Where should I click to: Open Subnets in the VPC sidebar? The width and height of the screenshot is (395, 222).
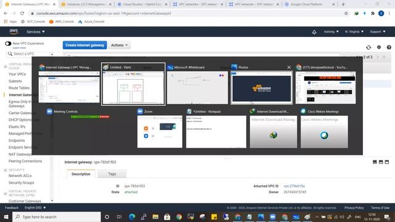[15, 81]
